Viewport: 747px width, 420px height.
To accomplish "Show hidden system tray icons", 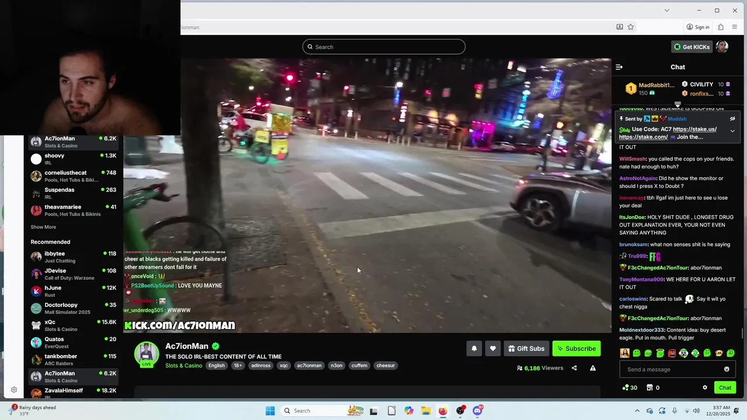I will tap(637, 411).
